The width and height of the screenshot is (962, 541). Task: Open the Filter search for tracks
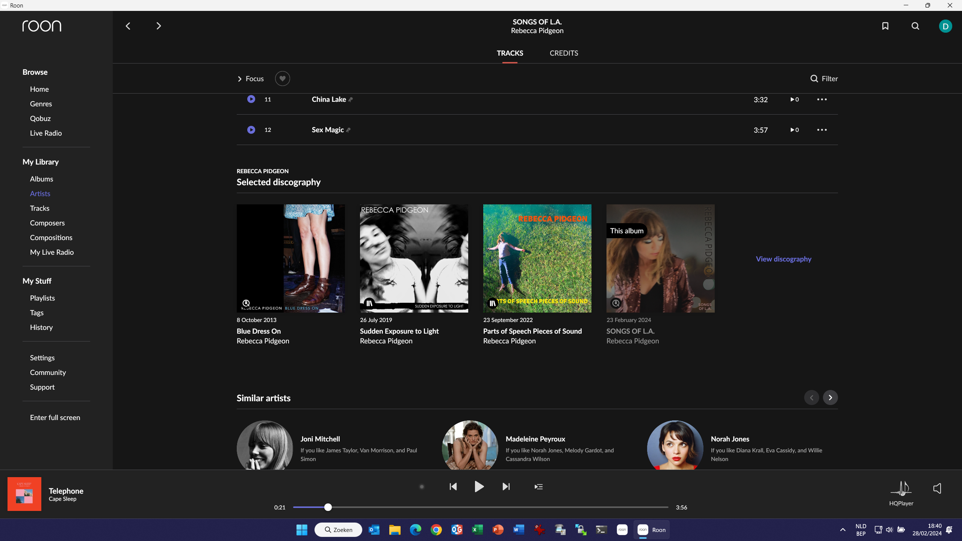(824, 79)
